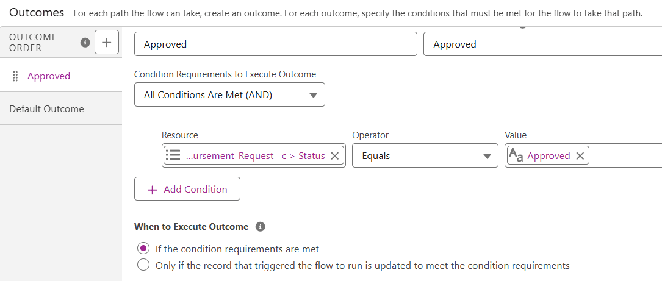662x281 pixels.
Task: Remove the Status resource pill
Action: tap(334, 156)
